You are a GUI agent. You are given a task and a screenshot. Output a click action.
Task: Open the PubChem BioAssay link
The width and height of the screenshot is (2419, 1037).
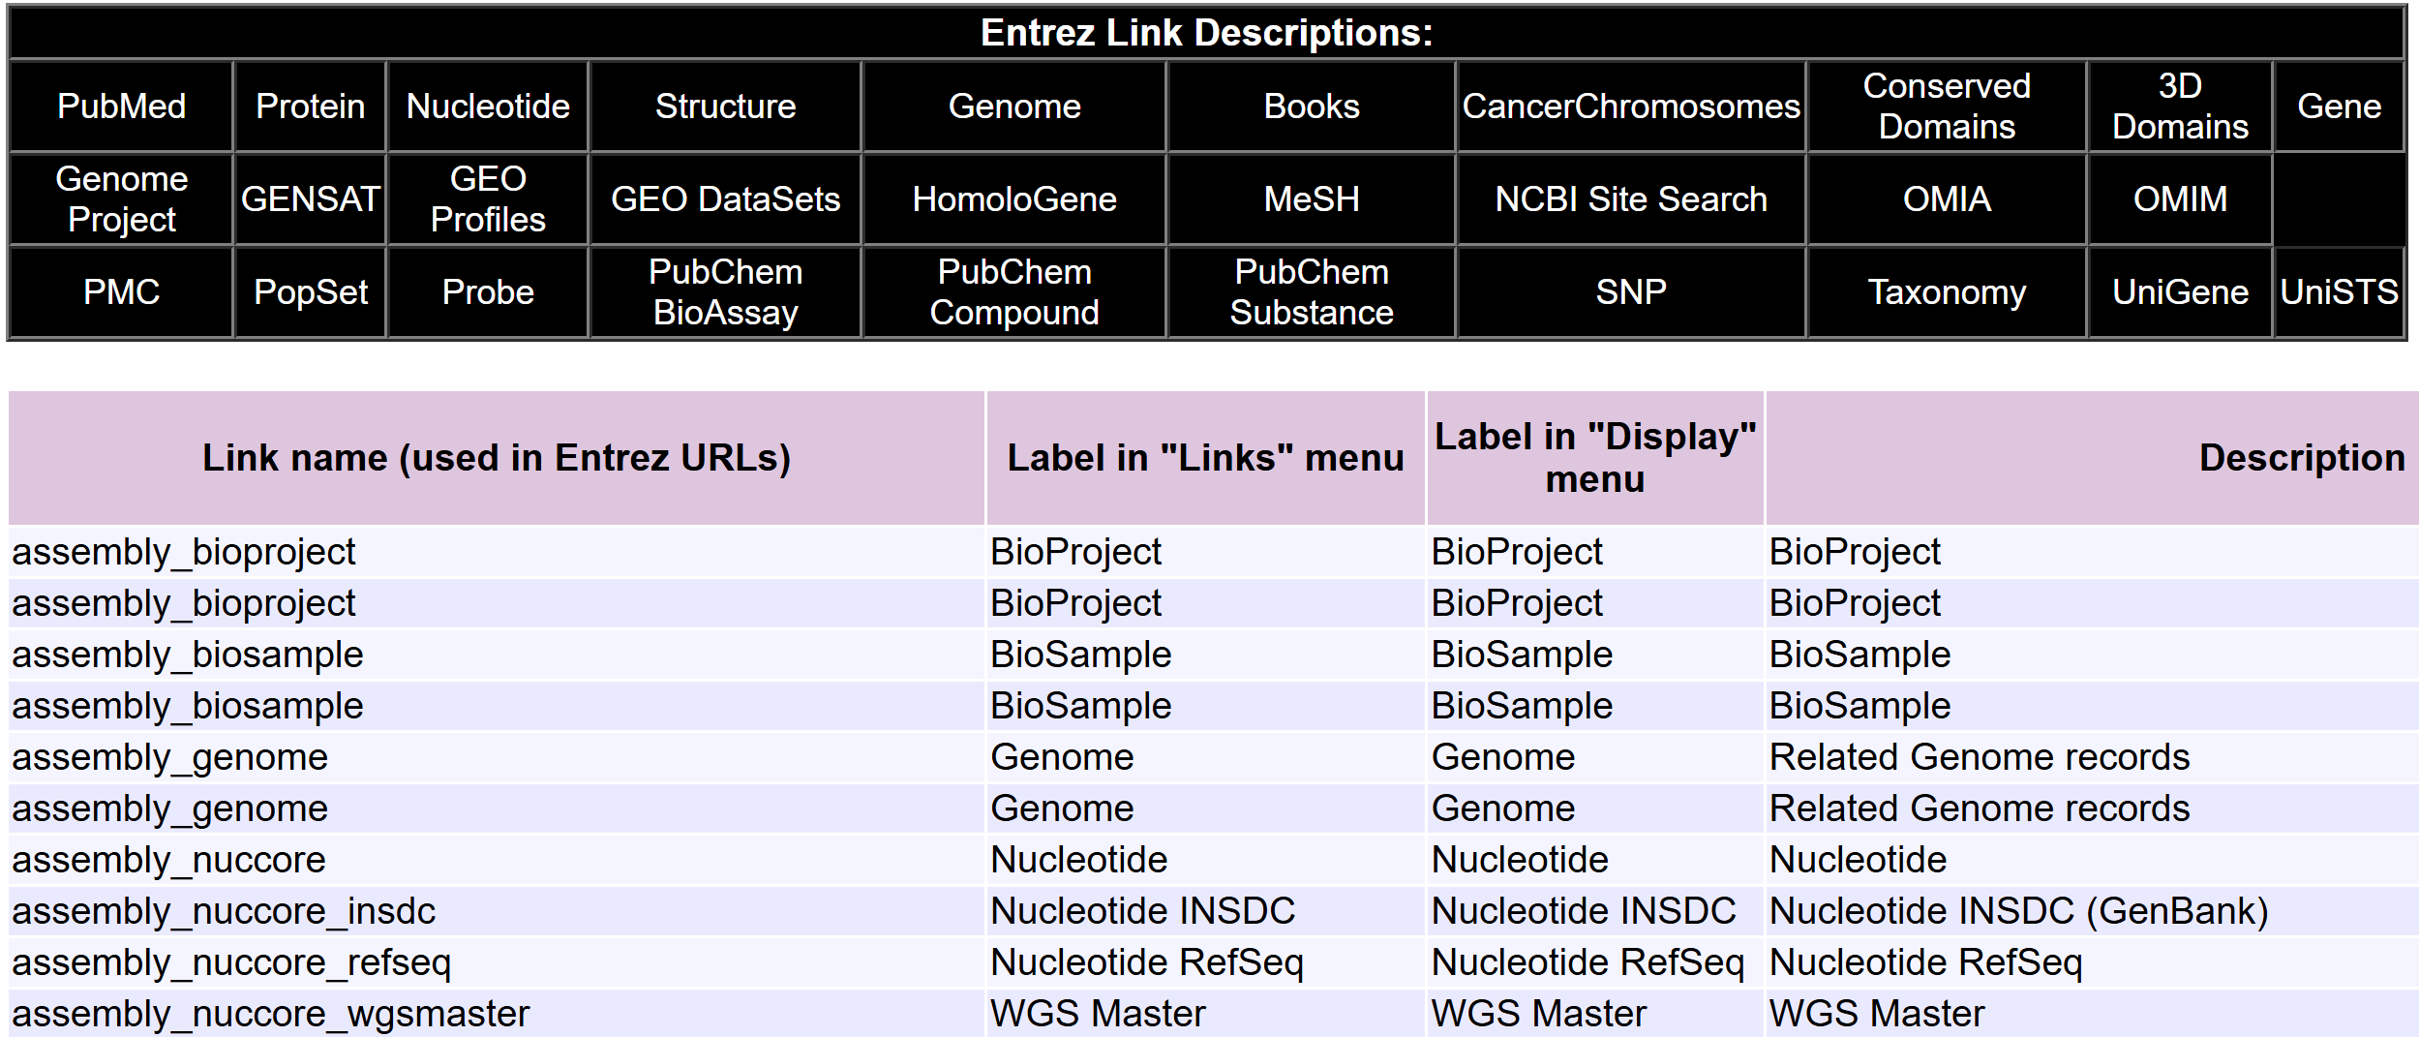click(725, 292)
